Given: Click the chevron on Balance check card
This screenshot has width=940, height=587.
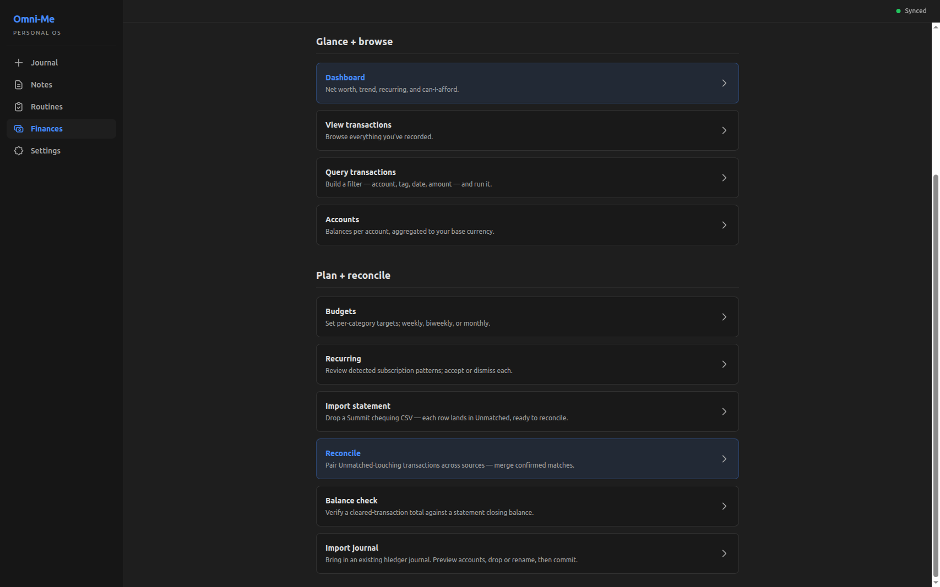Looking at the screenshot, I should 724,506.
